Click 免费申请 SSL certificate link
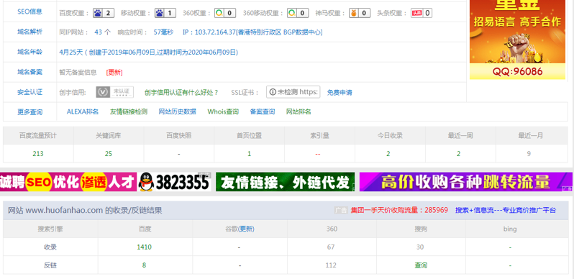 tap(340, 92)
